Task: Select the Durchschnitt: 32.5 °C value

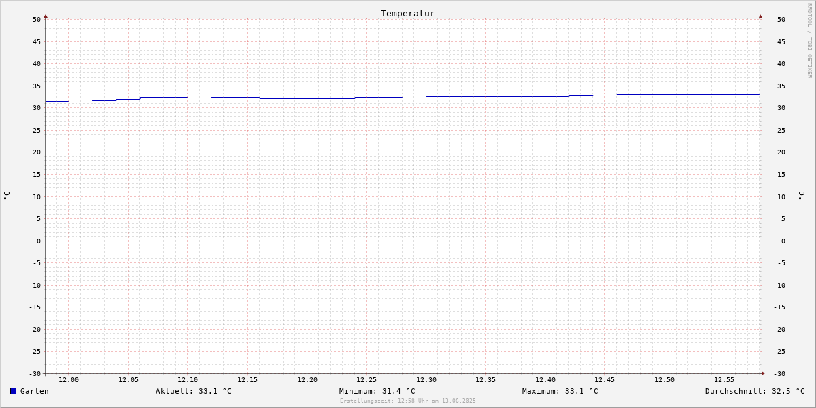Action: click(x=755, y=391)
